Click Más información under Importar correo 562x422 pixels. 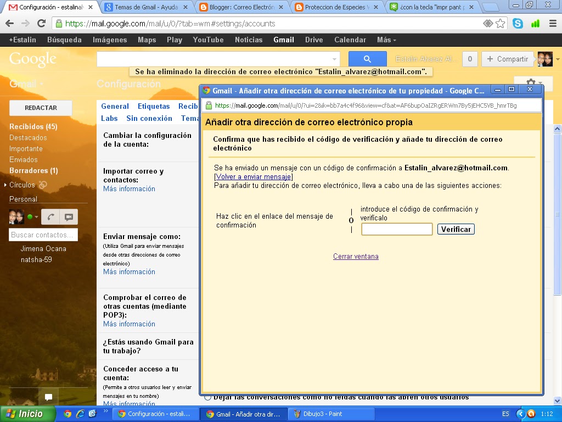(x=129, y=189)
